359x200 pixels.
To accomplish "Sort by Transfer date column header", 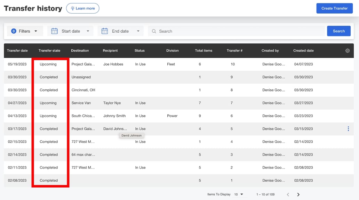I will pyautogui.click(x=17, y=51).
